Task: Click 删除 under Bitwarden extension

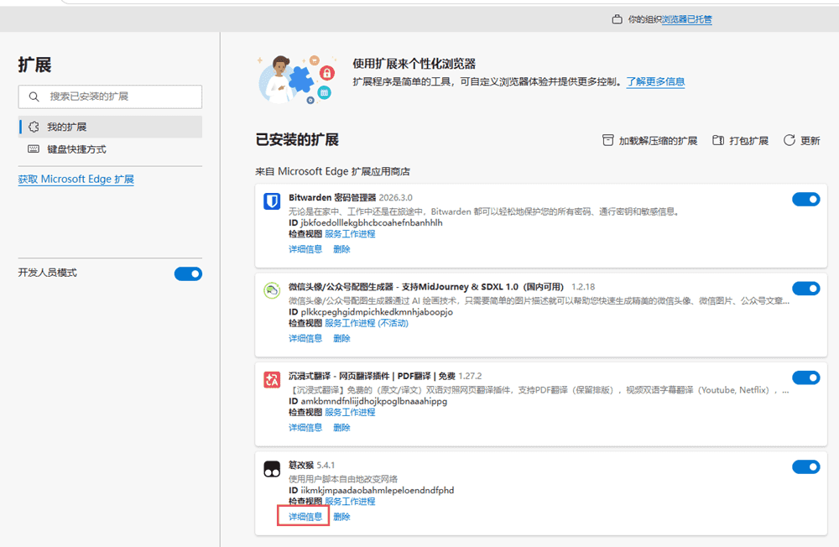Action: (x=341, y=249)
